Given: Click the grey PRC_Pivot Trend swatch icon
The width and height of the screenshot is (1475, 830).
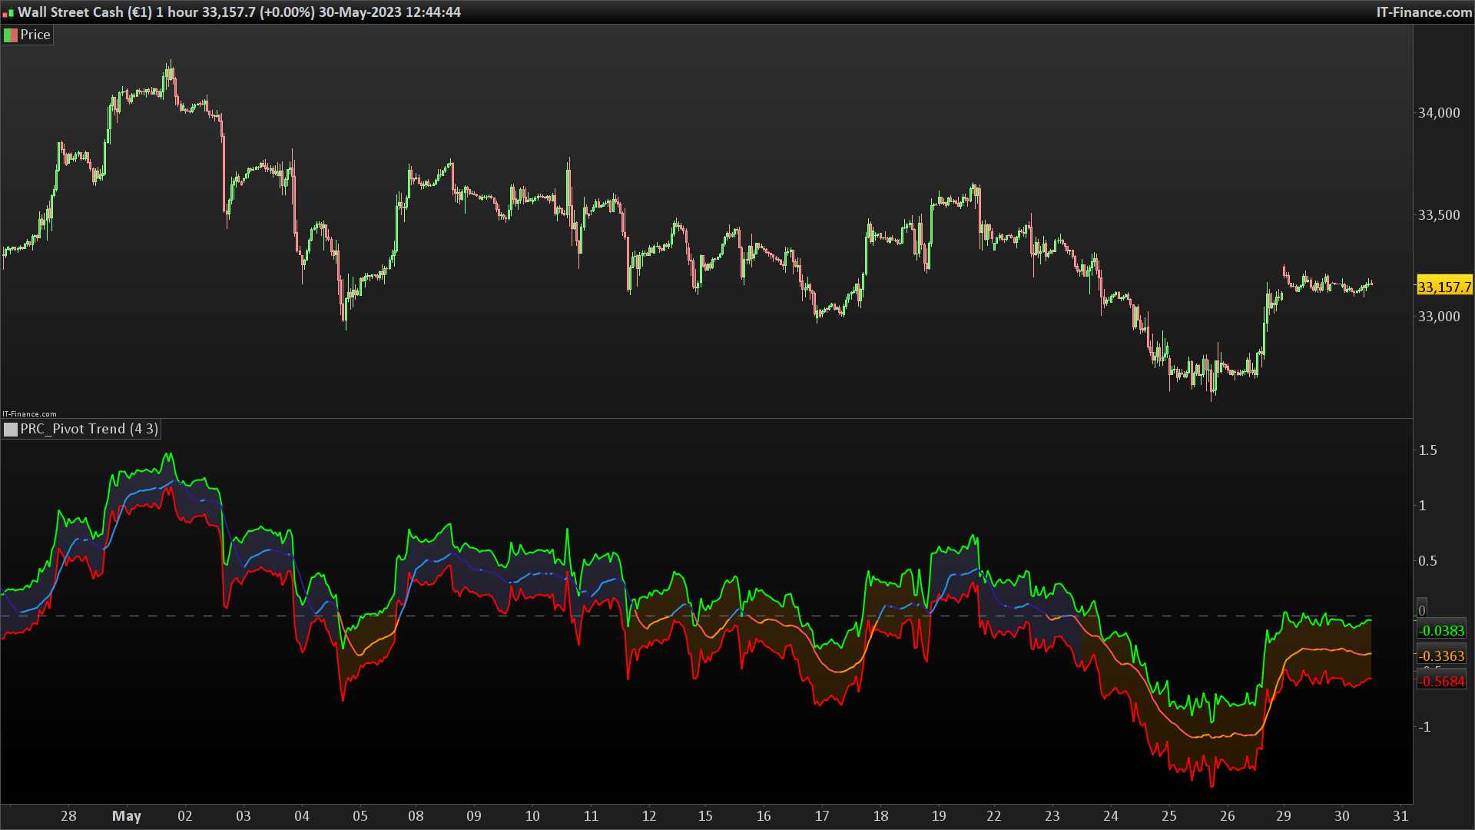Looking at the screenshot, I should coord(11,430).
